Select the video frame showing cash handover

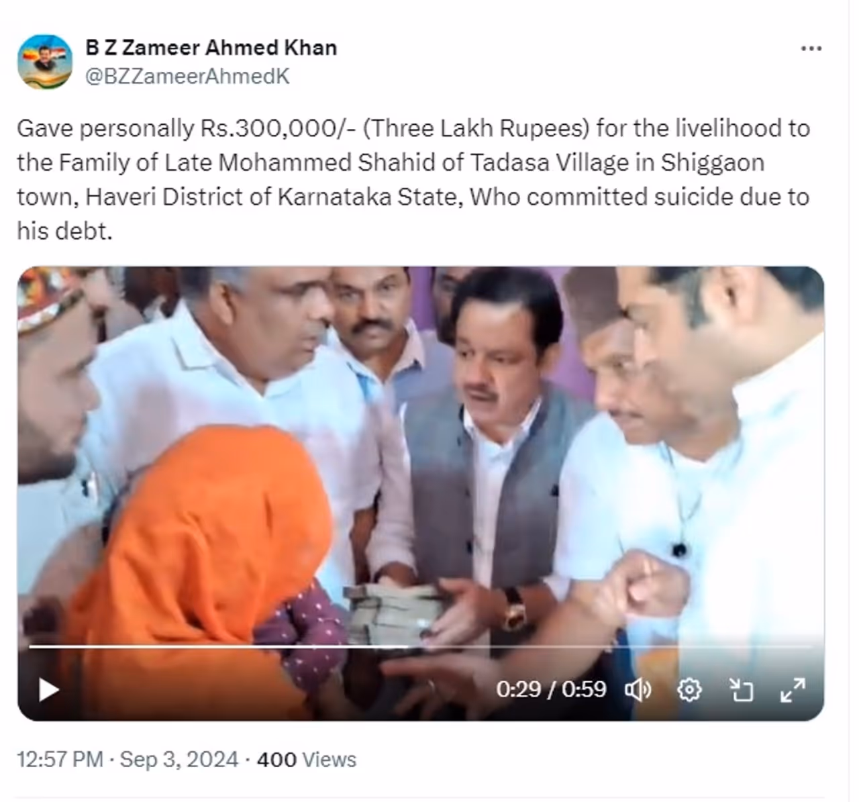(x=420, y=493)
